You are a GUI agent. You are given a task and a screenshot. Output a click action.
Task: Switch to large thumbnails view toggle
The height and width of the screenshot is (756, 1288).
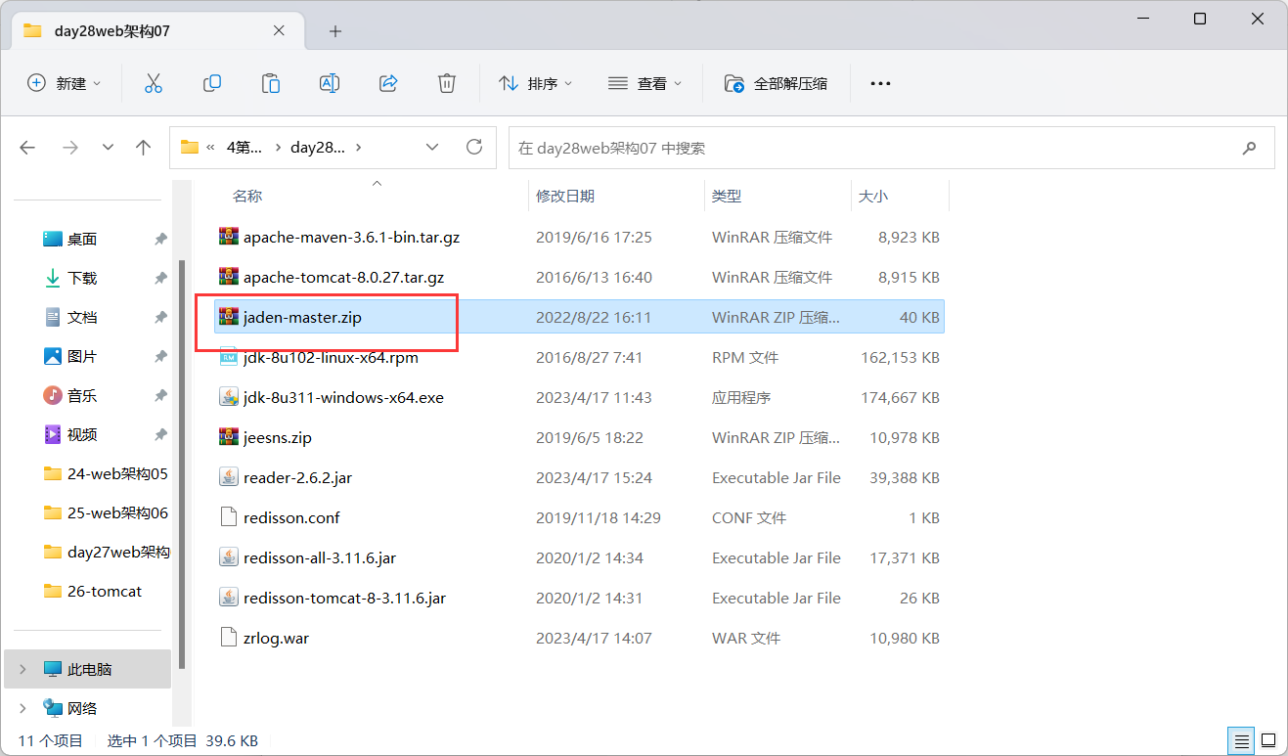tap(1267, 740)
